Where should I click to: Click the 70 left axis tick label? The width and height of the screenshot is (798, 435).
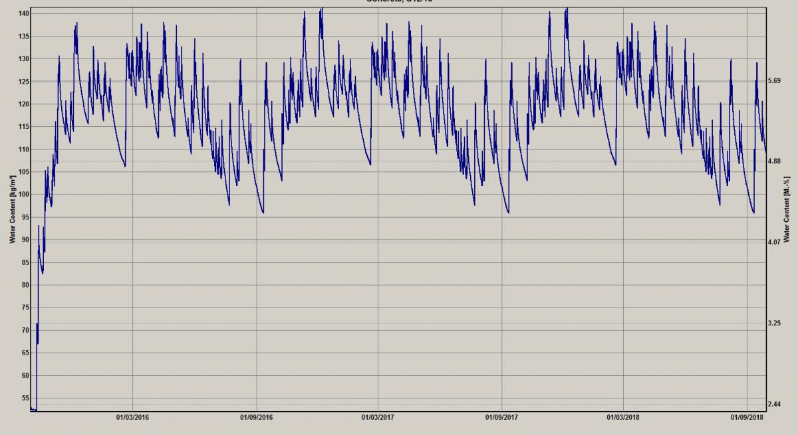click(x=25, y=330)
